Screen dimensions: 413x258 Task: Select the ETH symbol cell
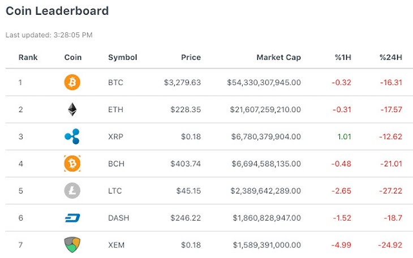coord(115,110)
